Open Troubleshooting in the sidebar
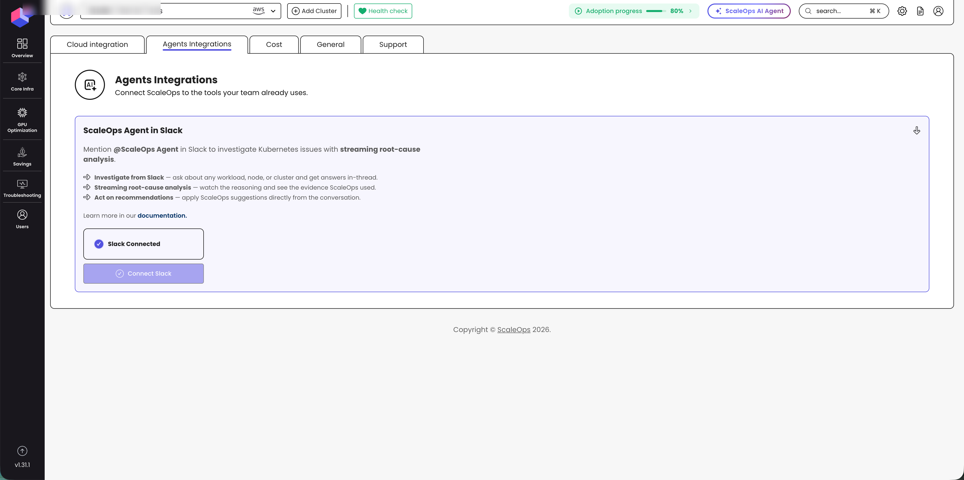The width and height of the screenshot is (964, 480). [x=22, y=188]
